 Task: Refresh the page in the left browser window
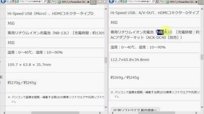54,1
